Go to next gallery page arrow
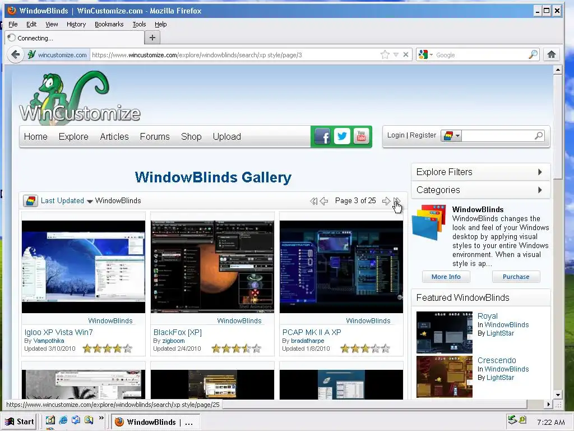 click(x=386, y=201)
